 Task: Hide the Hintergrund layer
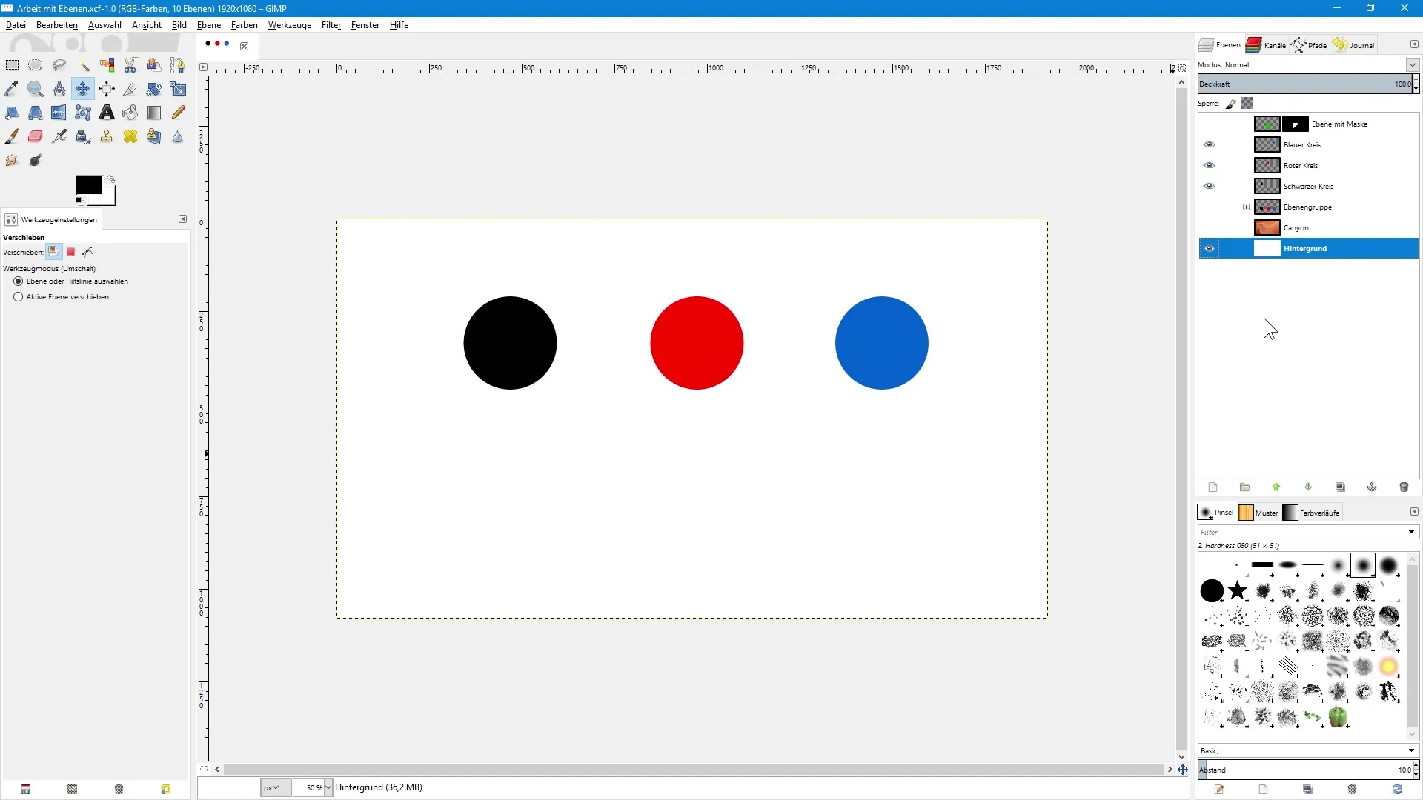[1210, 249]
